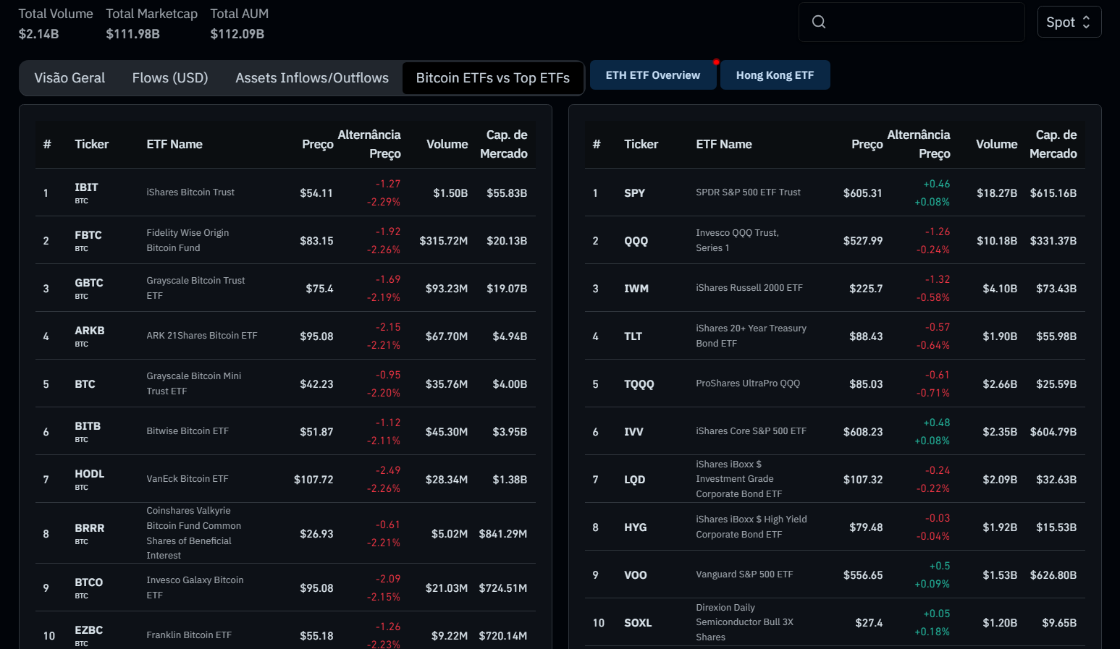Click HODL price $107.72
The image size is (1120, 649).
pyautogui.click(x=313, y=480)
